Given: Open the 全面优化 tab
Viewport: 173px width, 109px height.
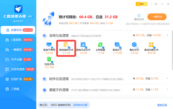Looking at the screenshot, I should click(18, 30).
